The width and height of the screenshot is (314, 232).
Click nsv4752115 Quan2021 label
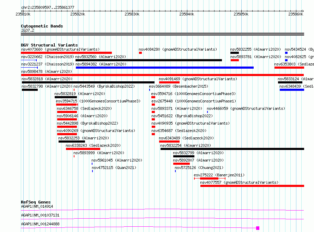click(114, 168)
